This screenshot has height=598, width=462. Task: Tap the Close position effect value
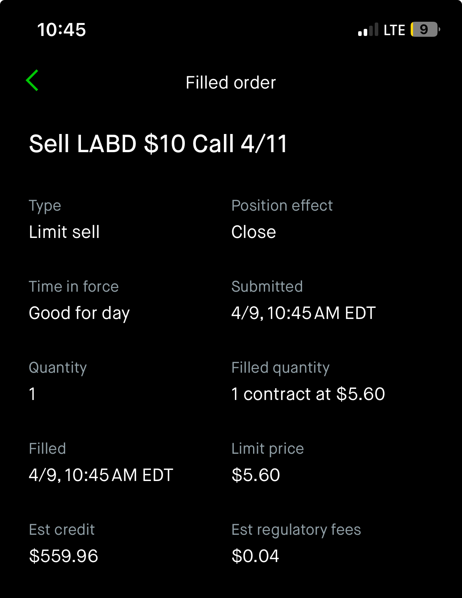pos(254,232)
